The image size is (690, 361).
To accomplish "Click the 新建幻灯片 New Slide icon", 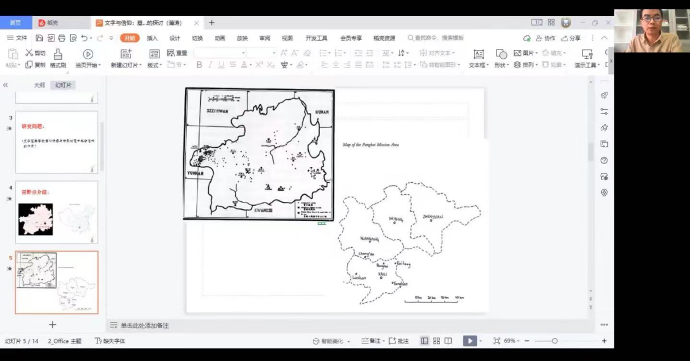I will point(126,54).
